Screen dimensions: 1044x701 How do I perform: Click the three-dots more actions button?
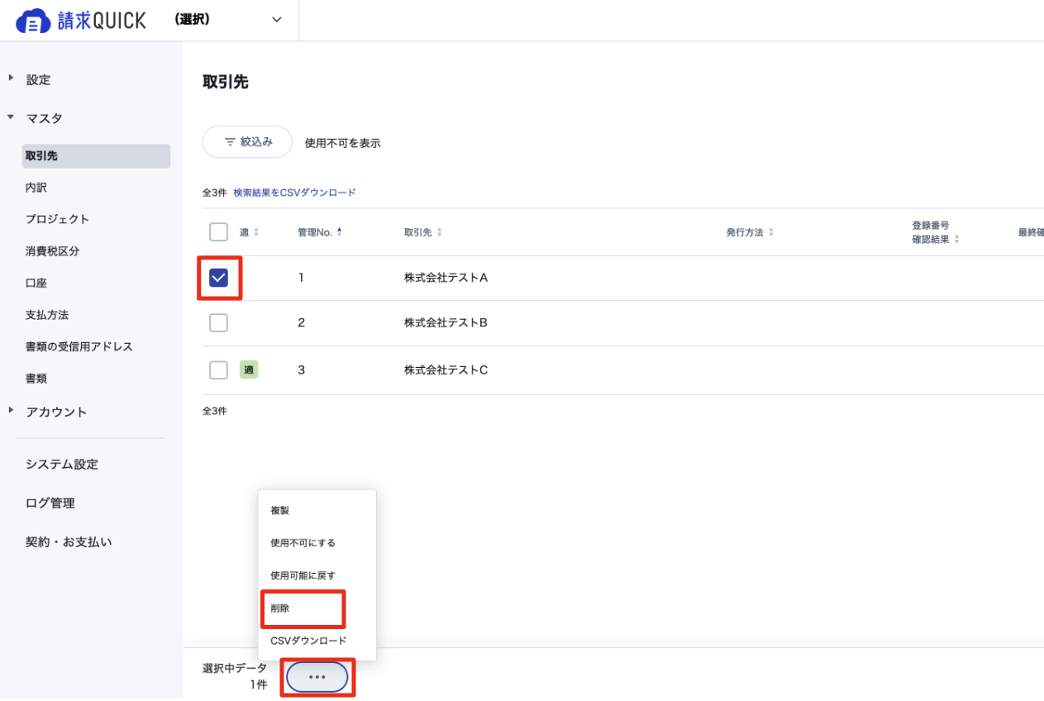pos(317,677)
